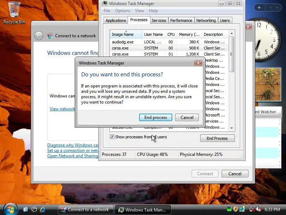Viewport: 286px width, 215px height.
Task: Click the Connect to a network taskbar button
Action: coord(85,210)
